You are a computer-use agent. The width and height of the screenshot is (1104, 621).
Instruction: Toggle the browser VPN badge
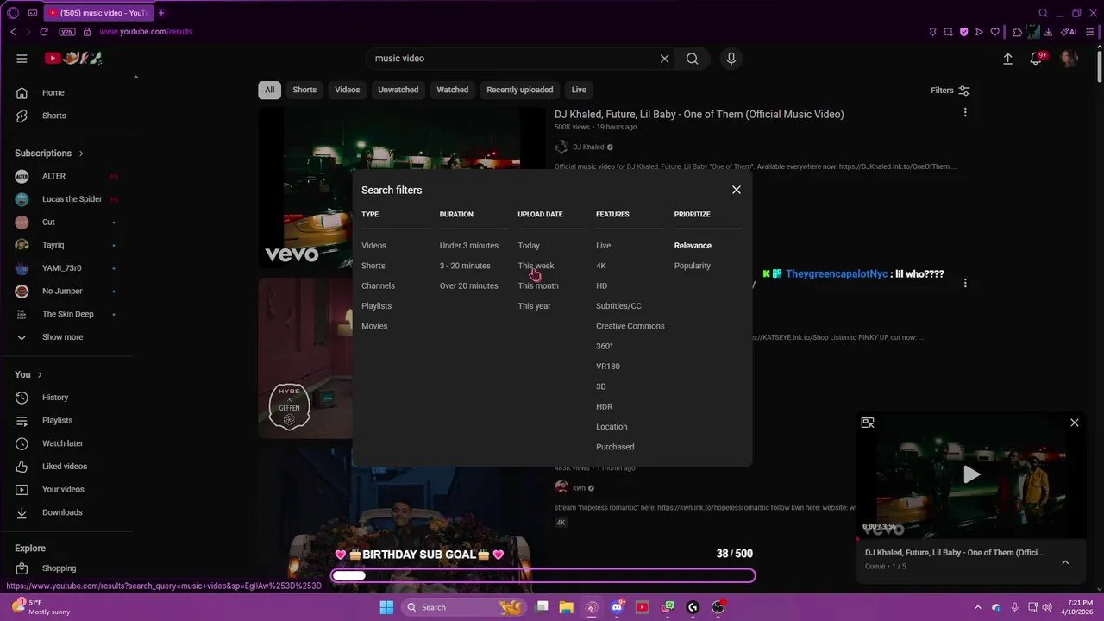pyautogui.click(x=67, y=32)
